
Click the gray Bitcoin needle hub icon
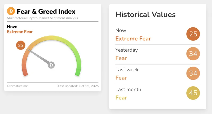tap(51, 65)
